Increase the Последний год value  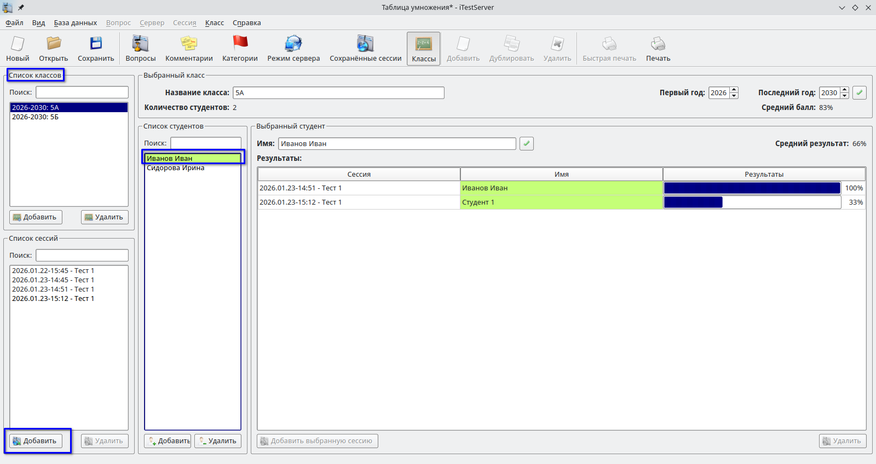(845, 90)
